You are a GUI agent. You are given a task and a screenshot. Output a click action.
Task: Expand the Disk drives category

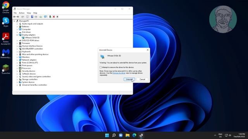click(17, 32)
